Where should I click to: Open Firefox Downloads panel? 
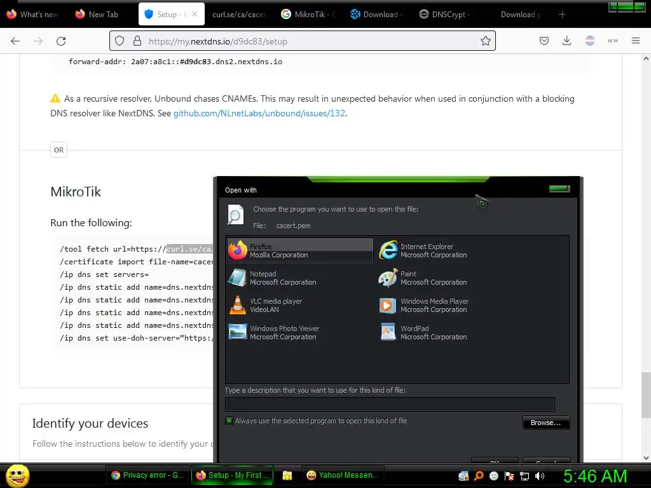point(566,41)
